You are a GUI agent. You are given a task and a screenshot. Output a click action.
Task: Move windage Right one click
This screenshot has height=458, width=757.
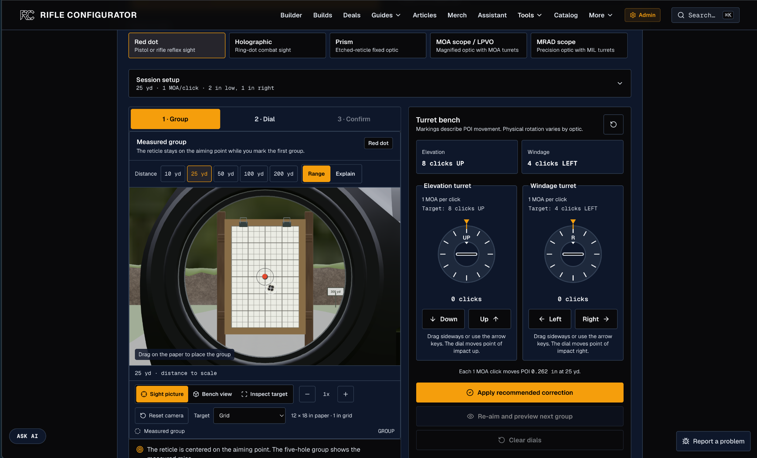click(x=596, y=319)
